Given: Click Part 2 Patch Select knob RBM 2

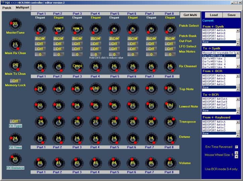Looking at the screenshot, I should coord(59,29).
